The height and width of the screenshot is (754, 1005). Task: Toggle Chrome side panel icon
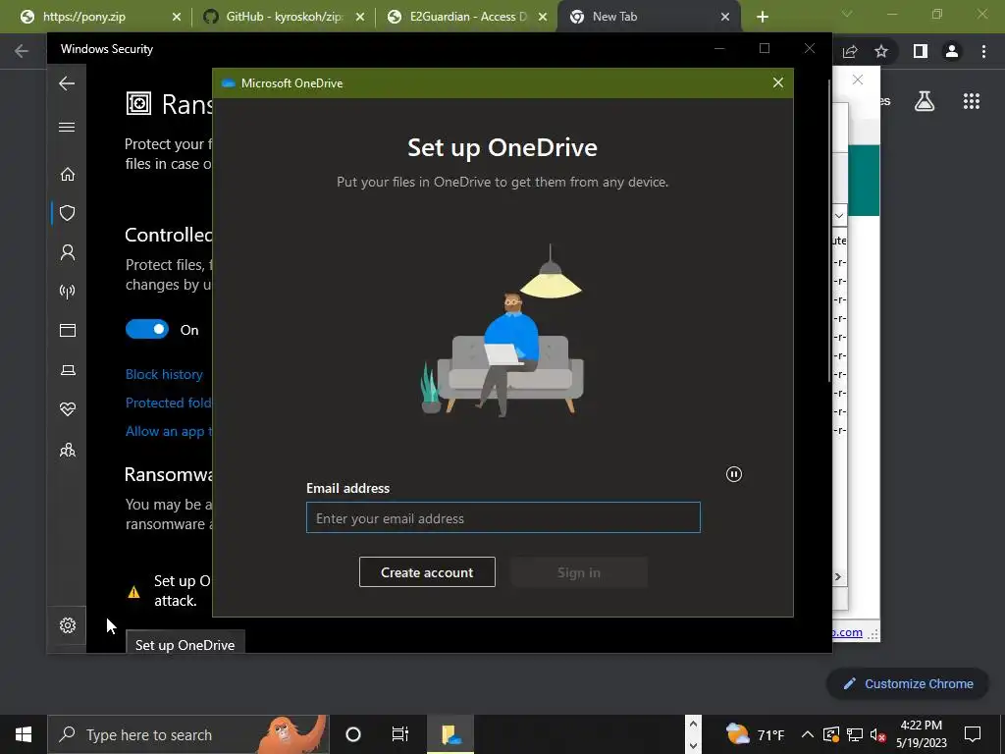[921, 51]
